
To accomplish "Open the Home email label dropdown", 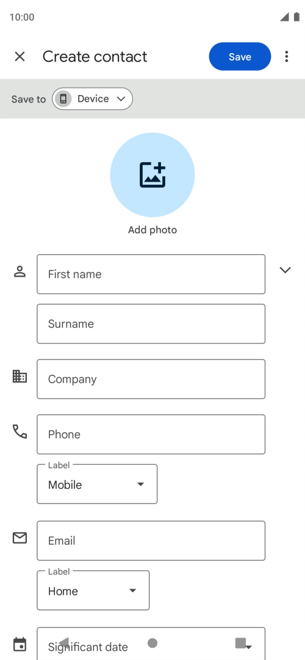I will pos(93,591).
